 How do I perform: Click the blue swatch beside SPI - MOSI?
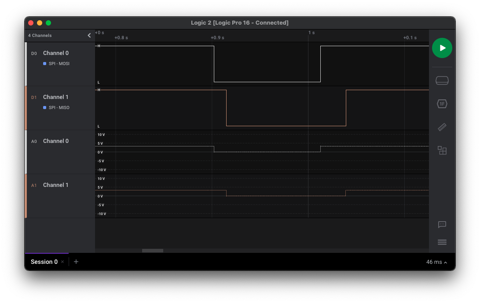point(45,64)
